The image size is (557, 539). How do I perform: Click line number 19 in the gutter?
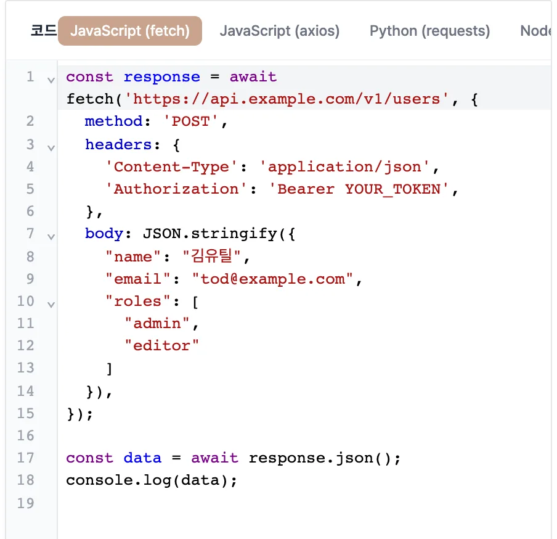26,503
